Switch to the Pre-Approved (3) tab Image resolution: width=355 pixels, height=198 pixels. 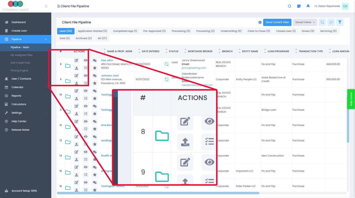[154, 31]
